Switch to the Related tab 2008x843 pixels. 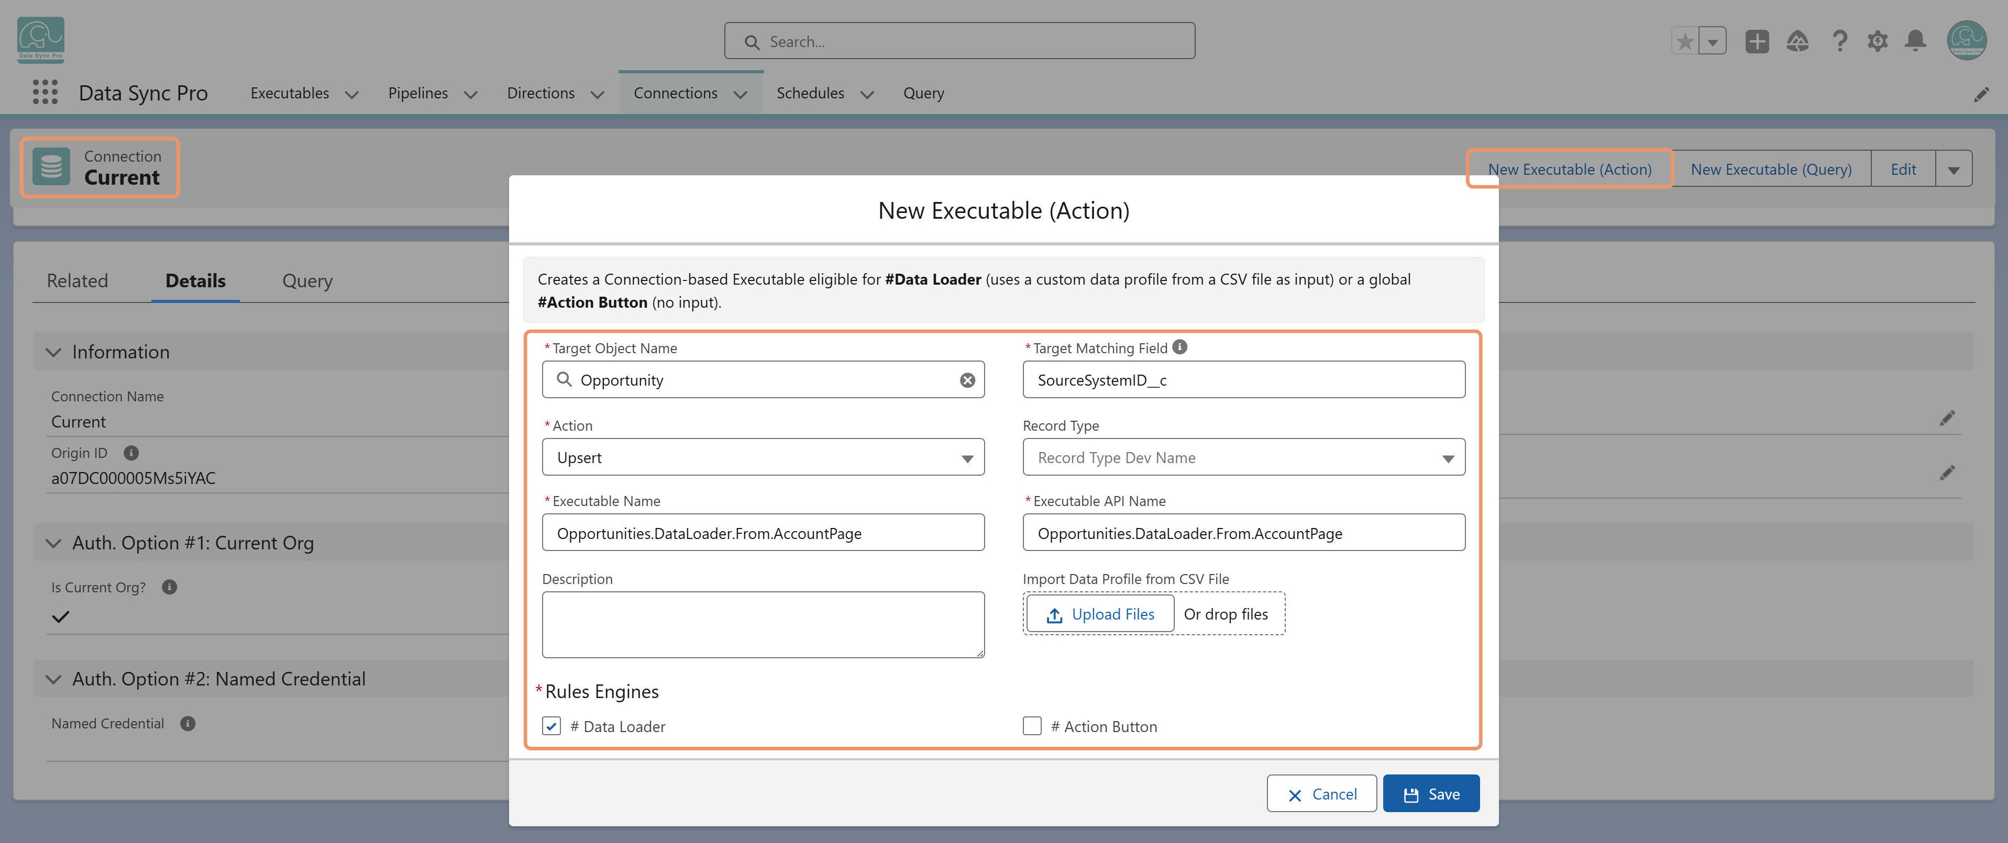(x=77, y=280)
